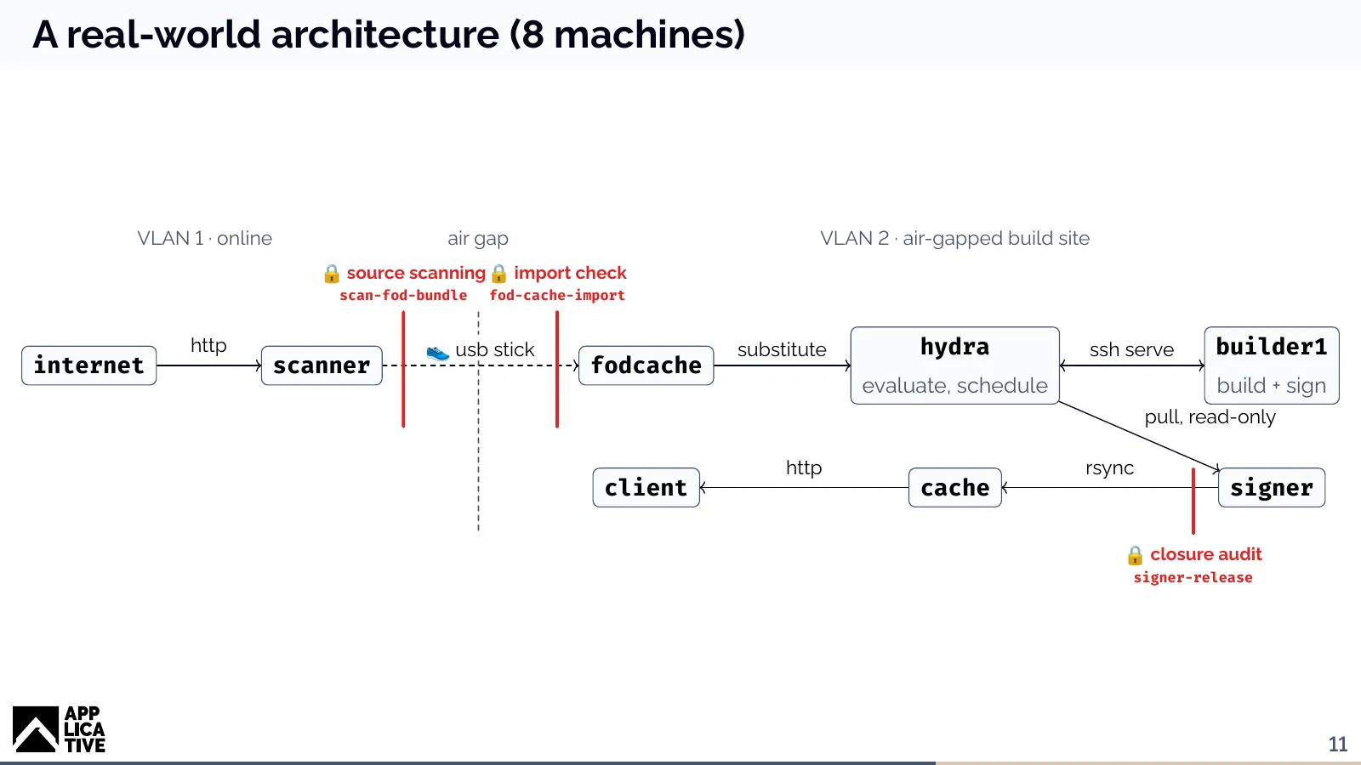The width and height of the screenshot is (1361, 765).
Task: Select the signer node box
Action: [x=1272, y=488]
